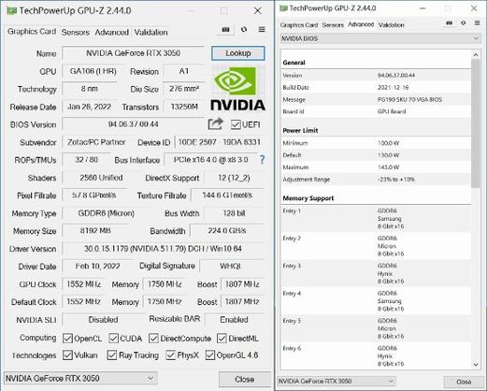Image resolution: width=487 pixels, height=391 pixels.
Task: Click the Build Date row 2021-12-16
Action: click(x=376, y=87)
